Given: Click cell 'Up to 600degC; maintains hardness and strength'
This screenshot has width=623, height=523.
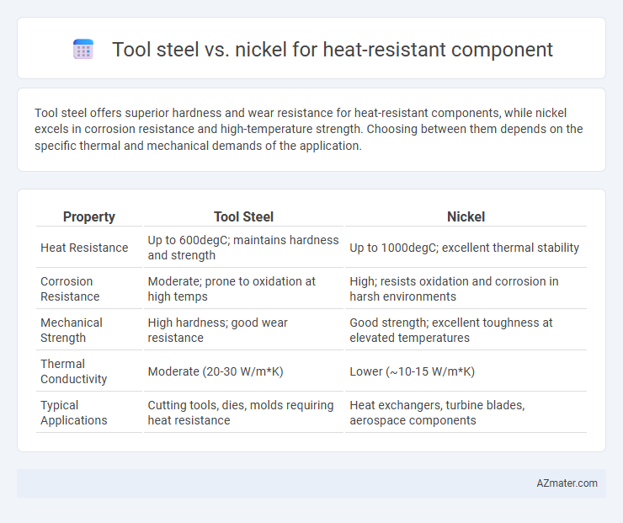Looking at the screenshot, I should click(243, 248).
